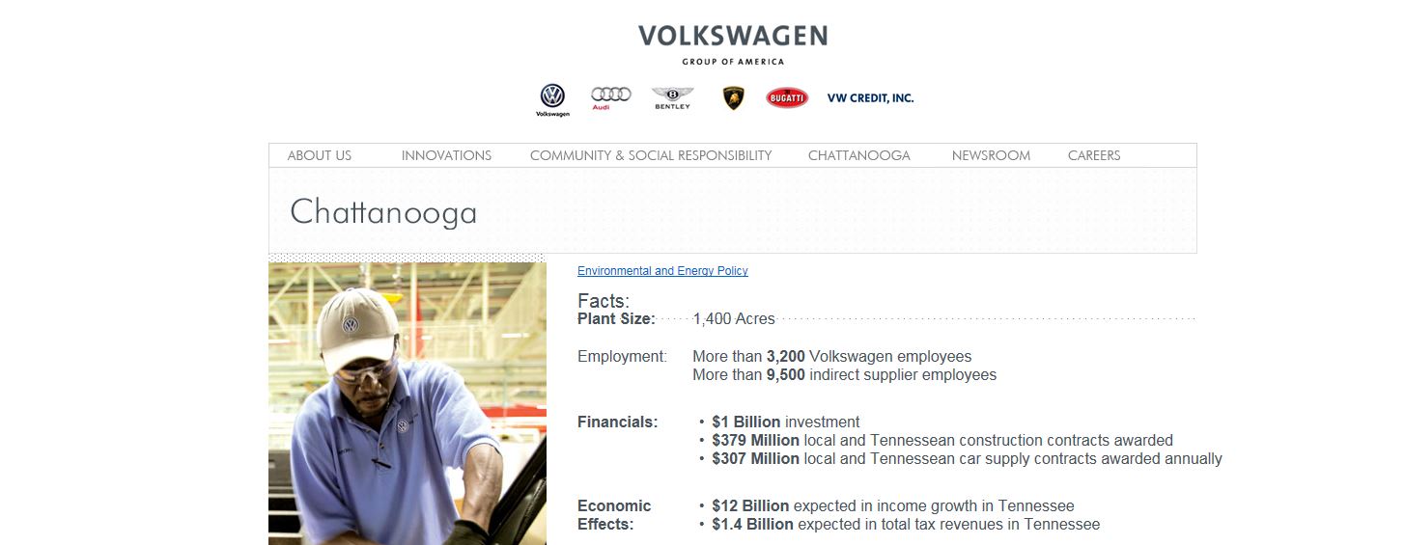Click the Lamborghini shield logo

[x=734, y=97]
